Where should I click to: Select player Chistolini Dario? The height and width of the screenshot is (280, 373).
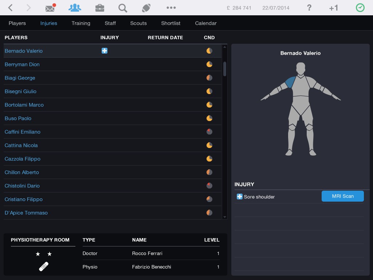pos(22,186)
